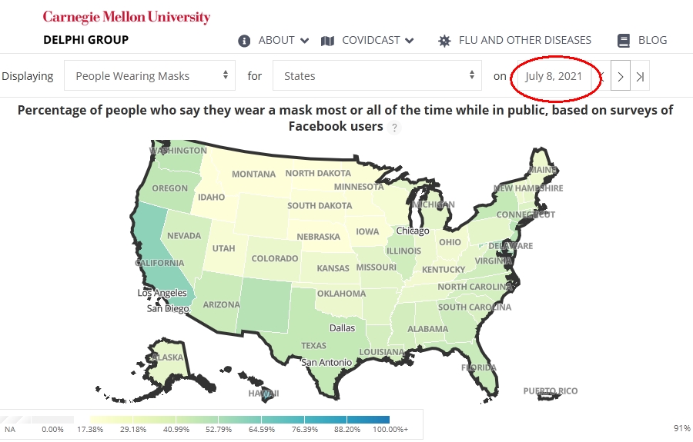Open the People Wearing Masks indicator dropdown
The height and width of the screenshot is (442, 693).
pyautogui.click(x=150, y=76)
